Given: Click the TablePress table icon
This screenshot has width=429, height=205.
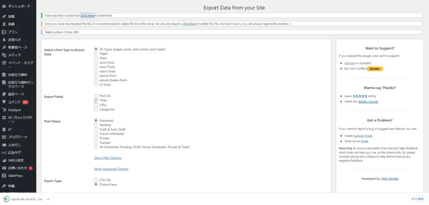Looking at the screenshot, I should (4, 176).
